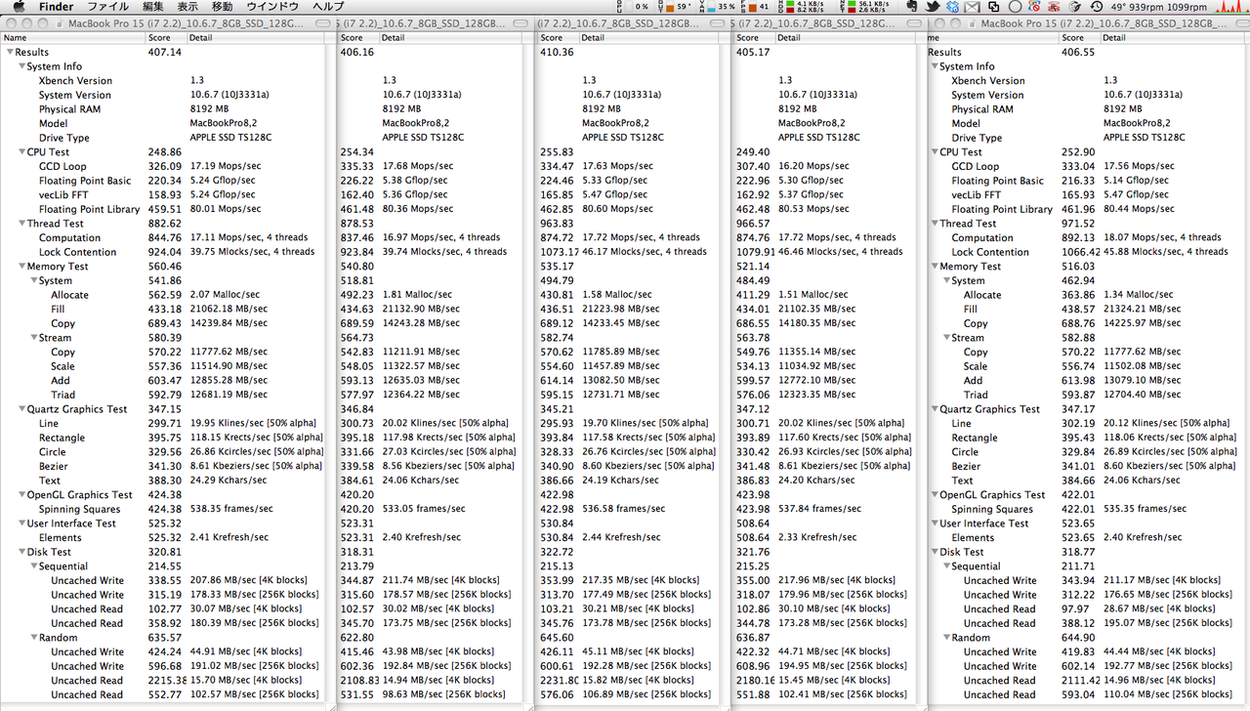Open the Time Machine menu bar icon

click(x=1097, y=7)
